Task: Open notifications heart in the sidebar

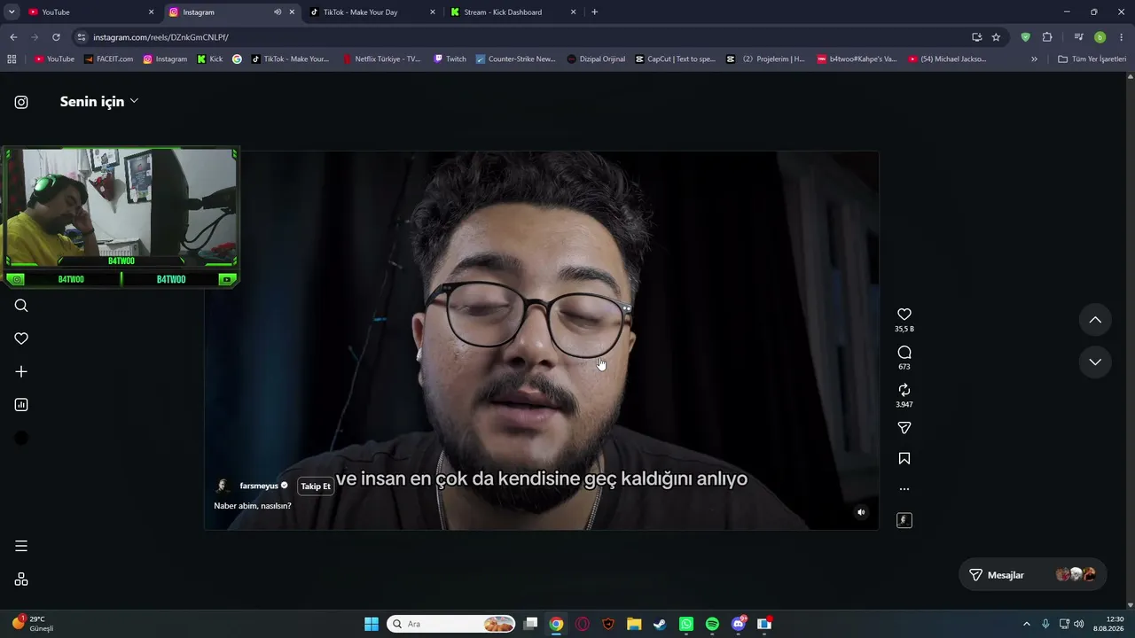Action: (21, 338)
